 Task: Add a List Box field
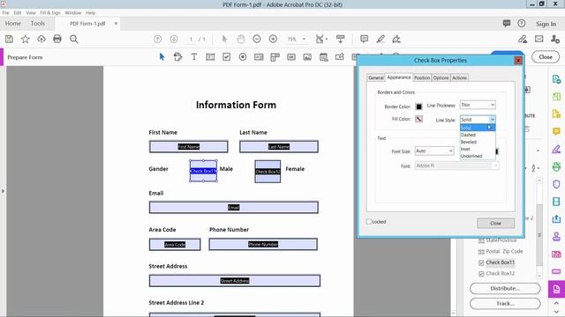(x=259, y=56)
